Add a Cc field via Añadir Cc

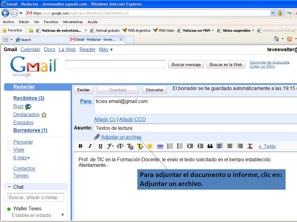[105, 119]
